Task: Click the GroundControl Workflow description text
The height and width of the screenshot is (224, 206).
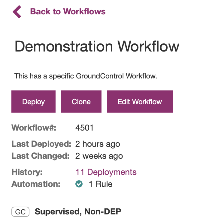Action: point(86,76)
